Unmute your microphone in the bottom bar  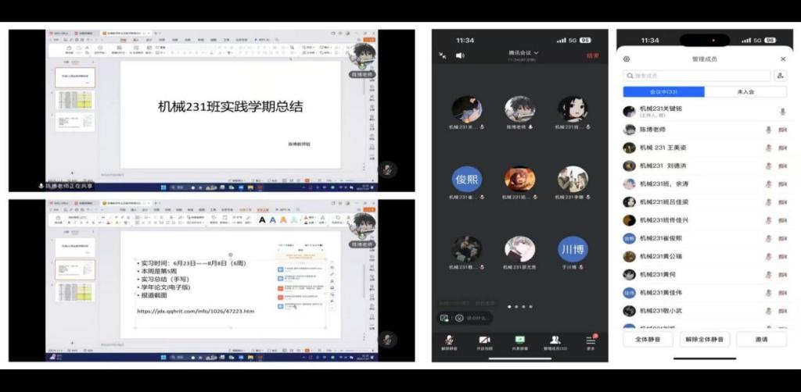[x=449, y=341]
